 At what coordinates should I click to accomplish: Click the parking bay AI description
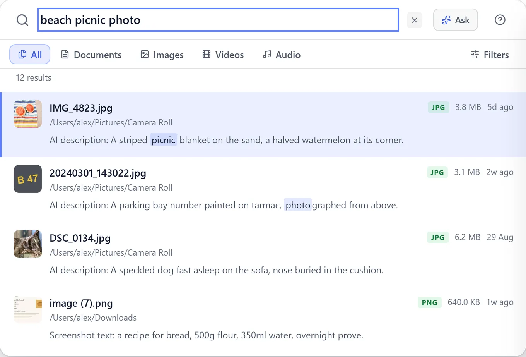[224, 205]
